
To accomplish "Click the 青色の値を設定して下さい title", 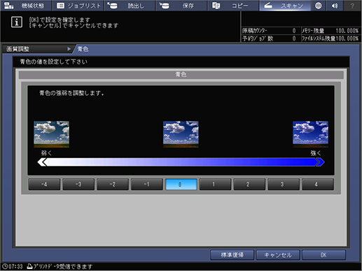I will 53,61.
